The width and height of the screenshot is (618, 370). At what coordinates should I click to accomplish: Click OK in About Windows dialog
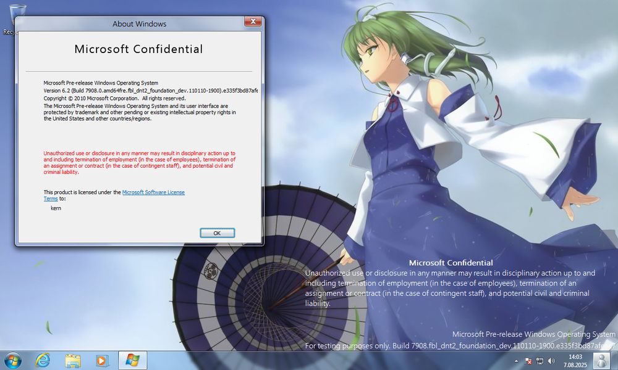click(x=217, y=233)
